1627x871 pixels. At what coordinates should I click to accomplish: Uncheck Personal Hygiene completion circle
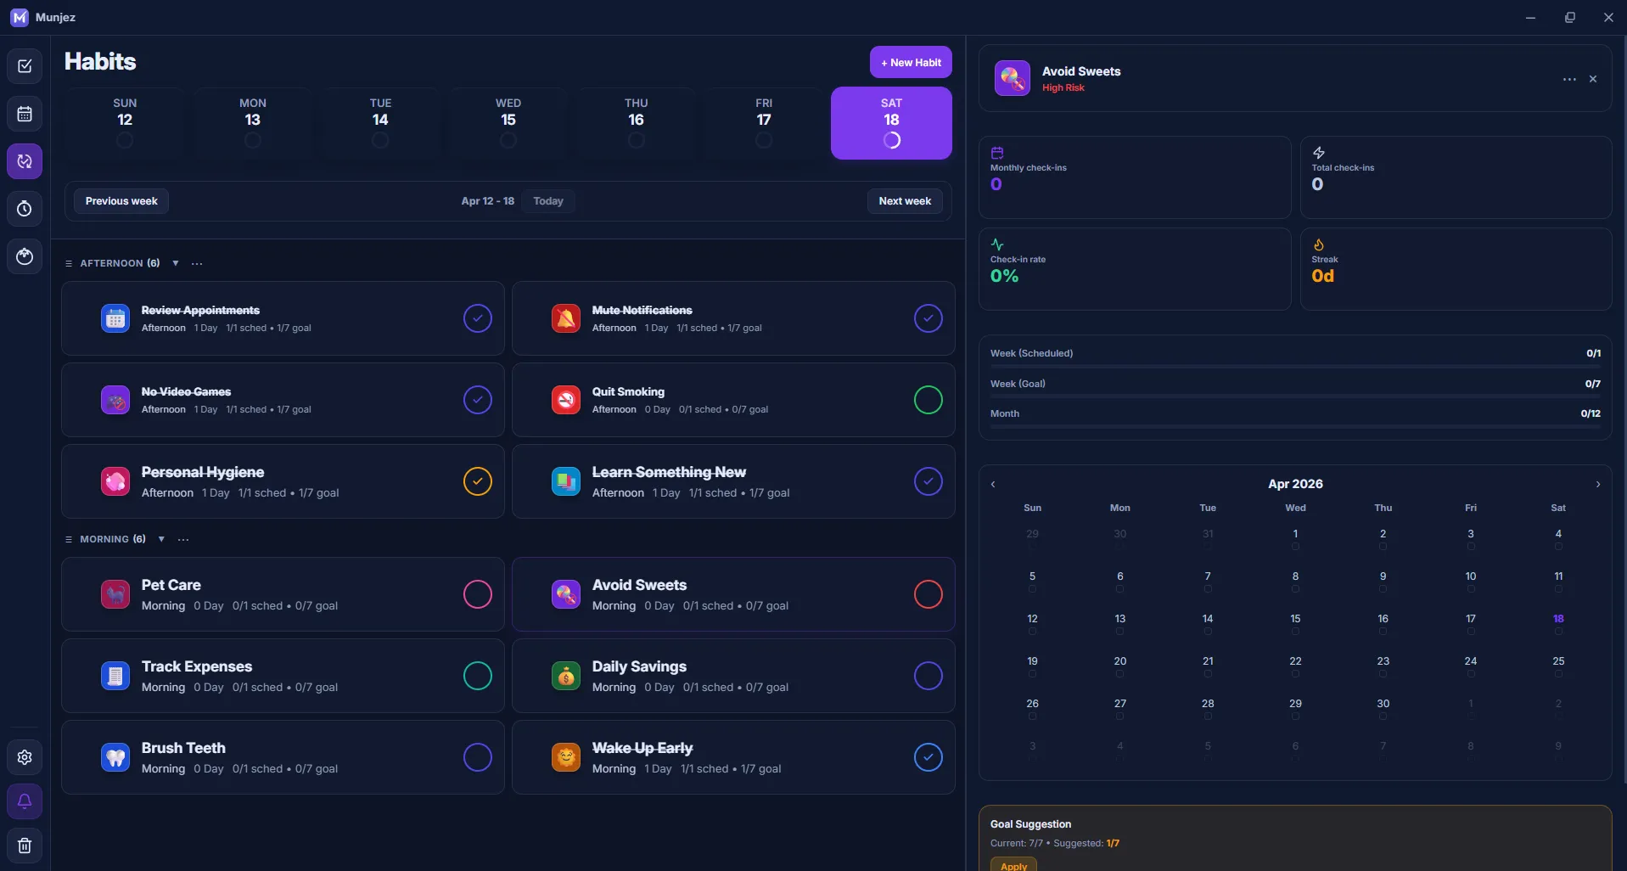(x=478, y=481)
